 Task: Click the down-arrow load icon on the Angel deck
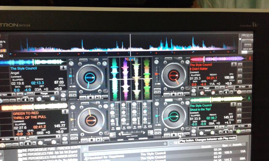(x=63, y=68)
